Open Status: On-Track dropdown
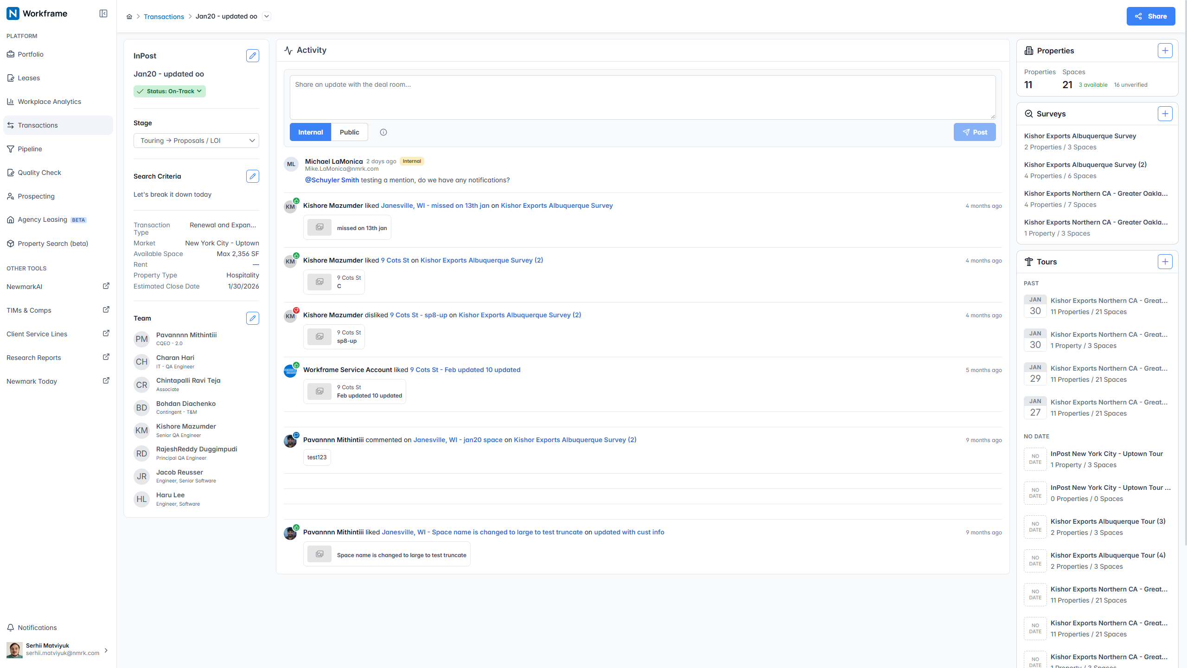The height and width of the screenshot is (668, 1187). [170, 91]
